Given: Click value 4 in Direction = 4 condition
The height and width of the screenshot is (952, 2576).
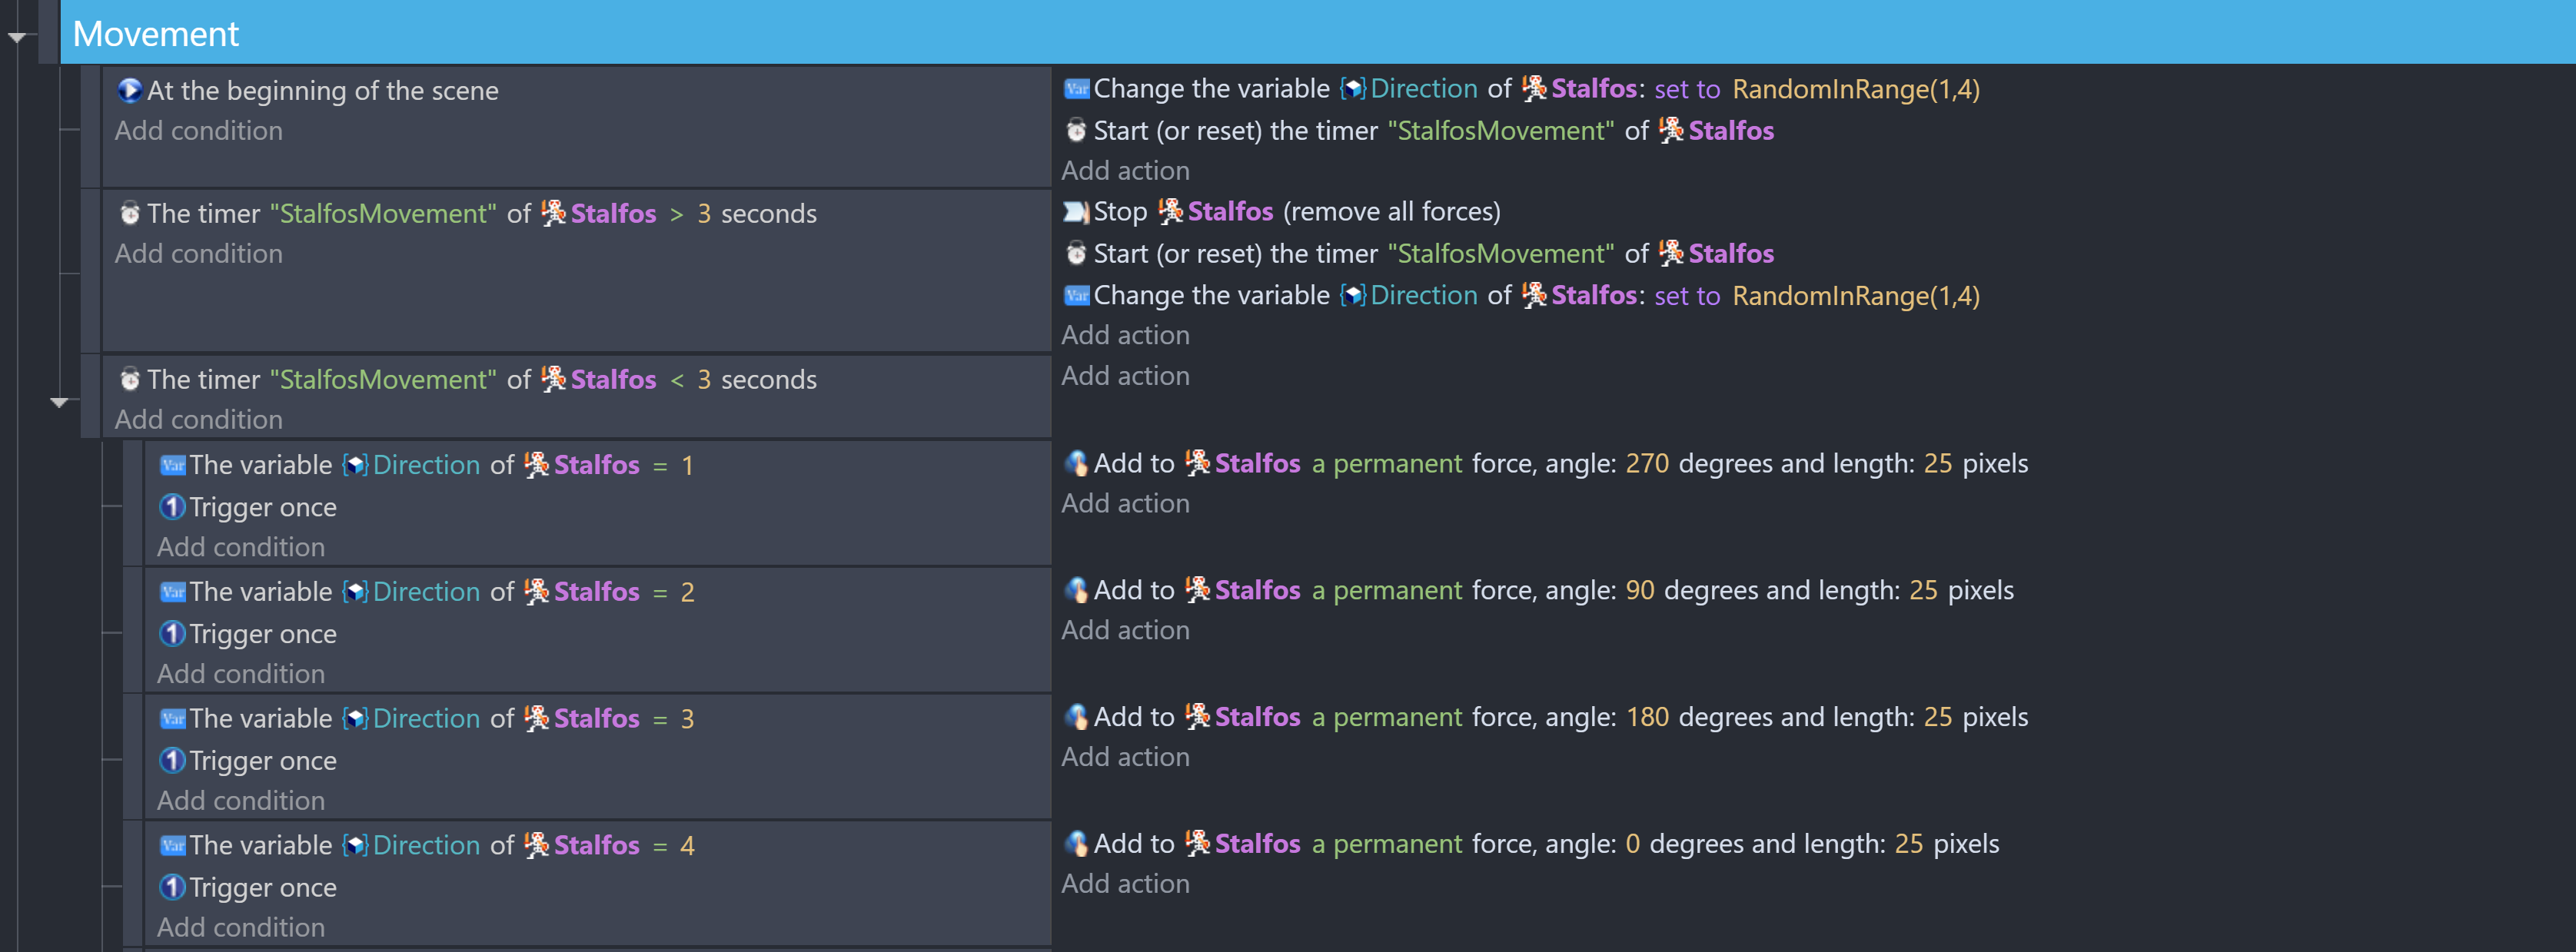Looking at the screenshot, I should (687, 846).
